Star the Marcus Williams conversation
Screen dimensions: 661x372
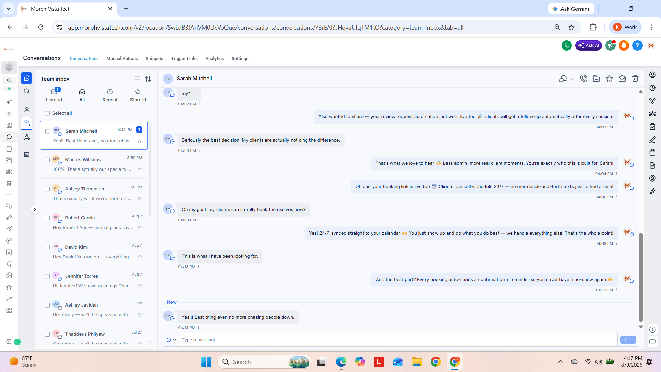coord(140,169)
